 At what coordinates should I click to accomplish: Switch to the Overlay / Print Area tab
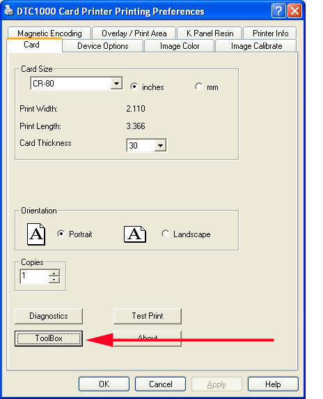coord(134,33)
